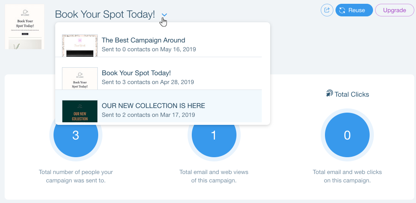The image size is (416, 203).
Task: Click the dark green OUR NEW COLLECTION thumbnail
Action: tap(80, 111)
